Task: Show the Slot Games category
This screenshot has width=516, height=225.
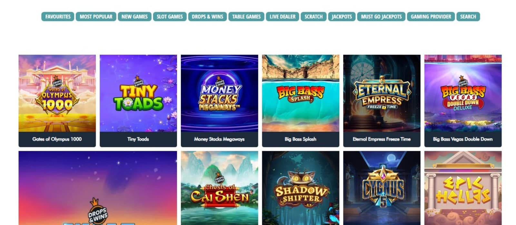Action: [x=170, y=17]
